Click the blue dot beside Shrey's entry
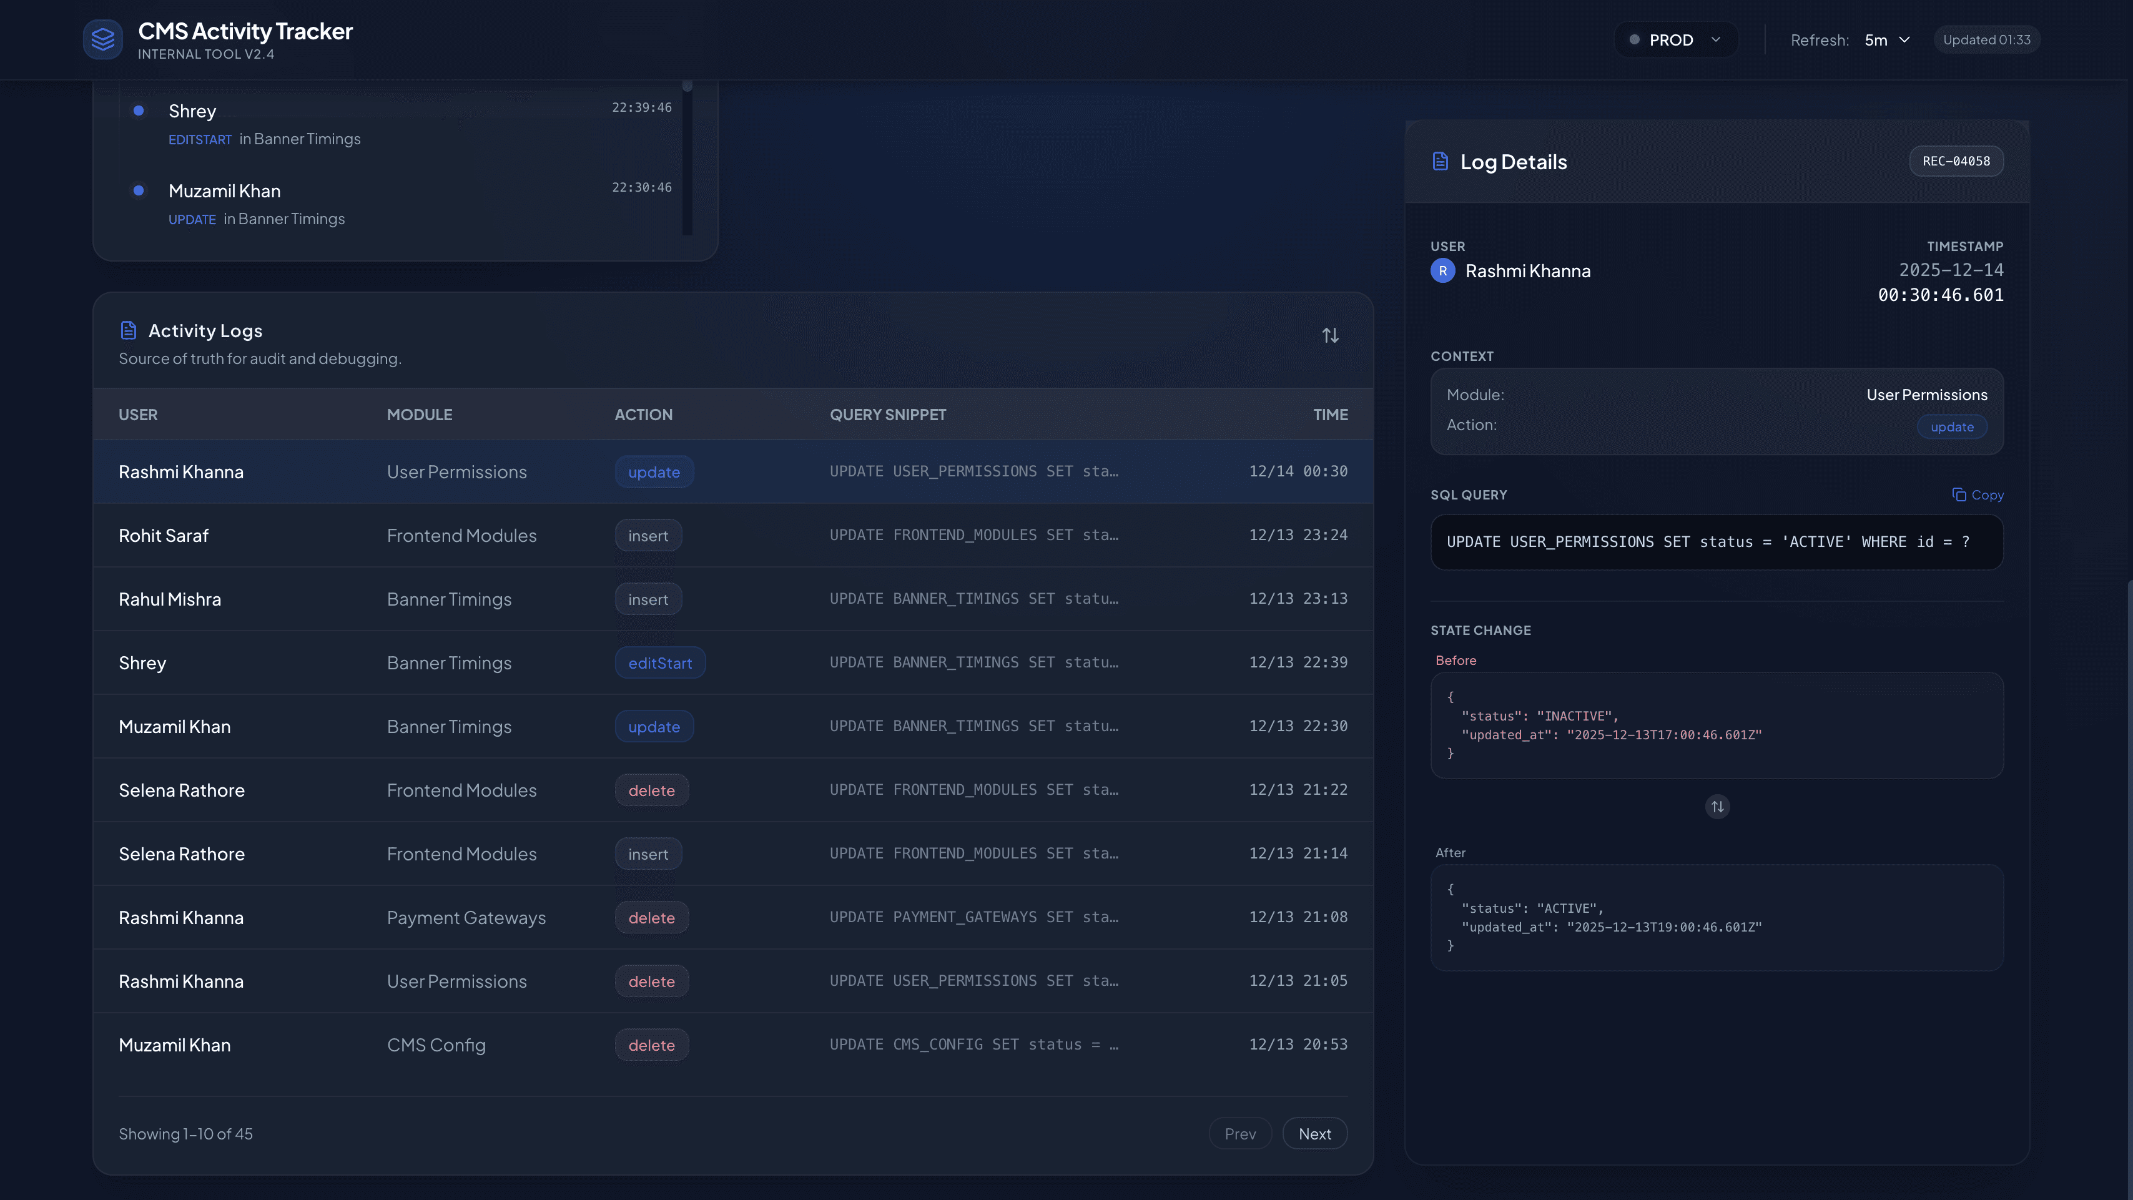 coord(138,111)
